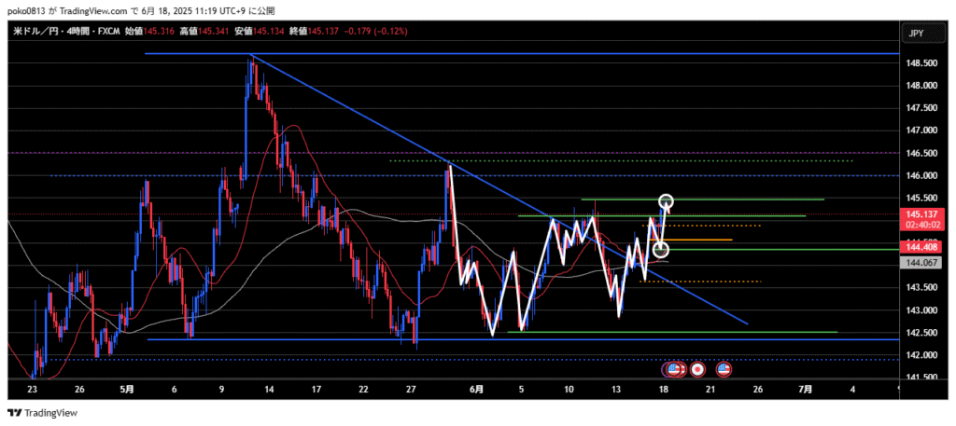Click the 7月 label on time axis
Image resolution: width=956 pixels, height=426 pixels.
point(805,388)
